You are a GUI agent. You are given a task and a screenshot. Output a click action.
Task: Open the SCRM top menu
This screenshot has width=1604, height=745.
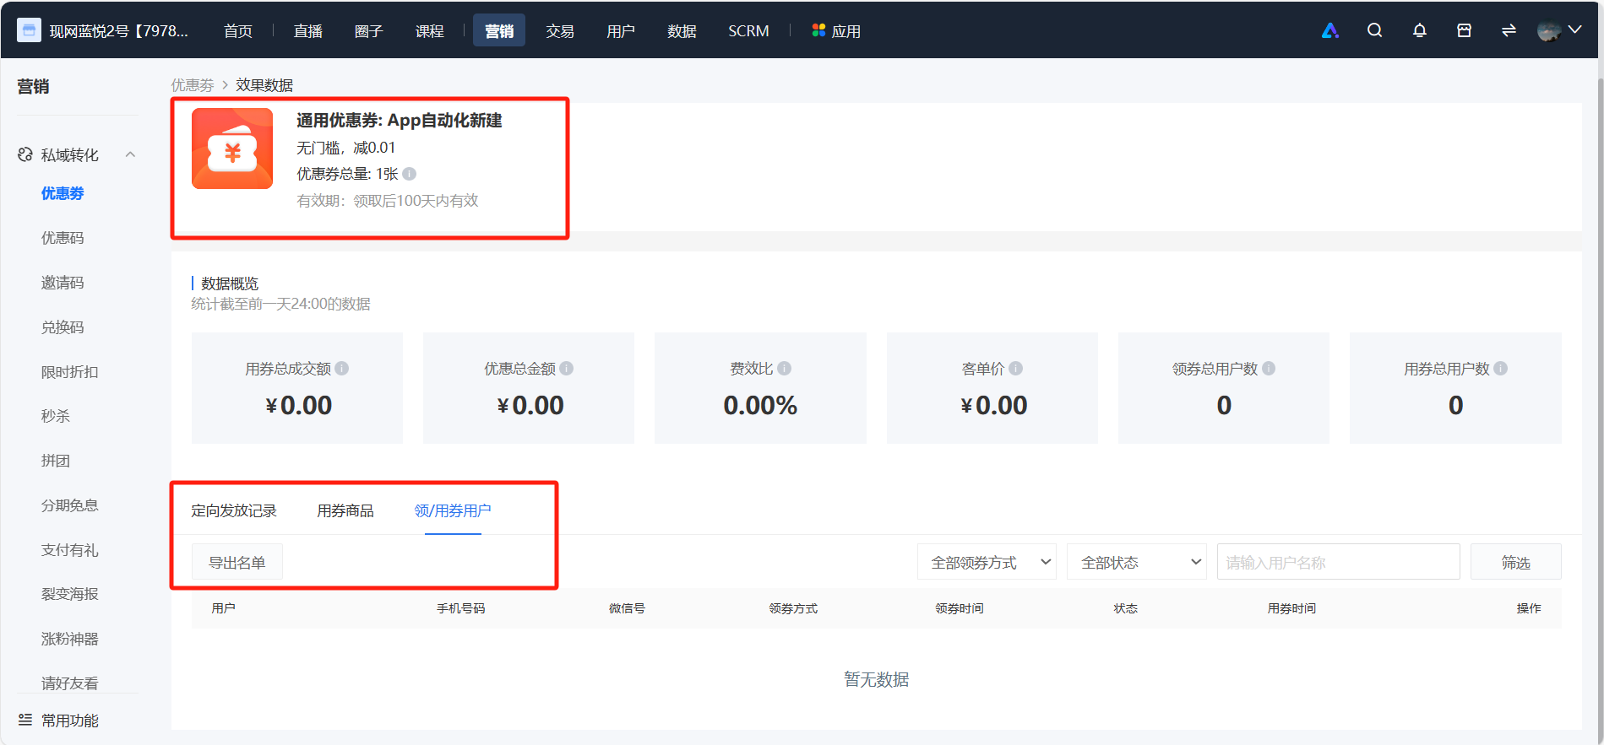point(748,31)
